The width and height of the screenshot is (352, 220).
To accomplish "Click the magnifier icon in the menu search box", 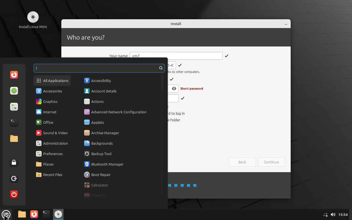I will tap(161, 68).
